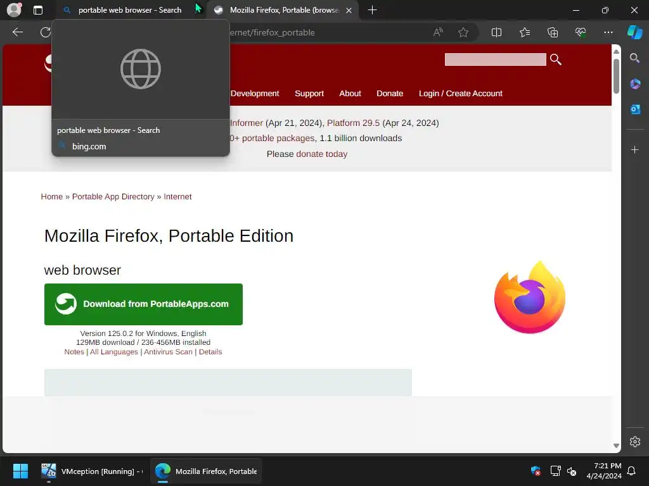This screenshot has height=486, width=649.
Task: Open a new tab with the plus button
Action: (372, 10)
